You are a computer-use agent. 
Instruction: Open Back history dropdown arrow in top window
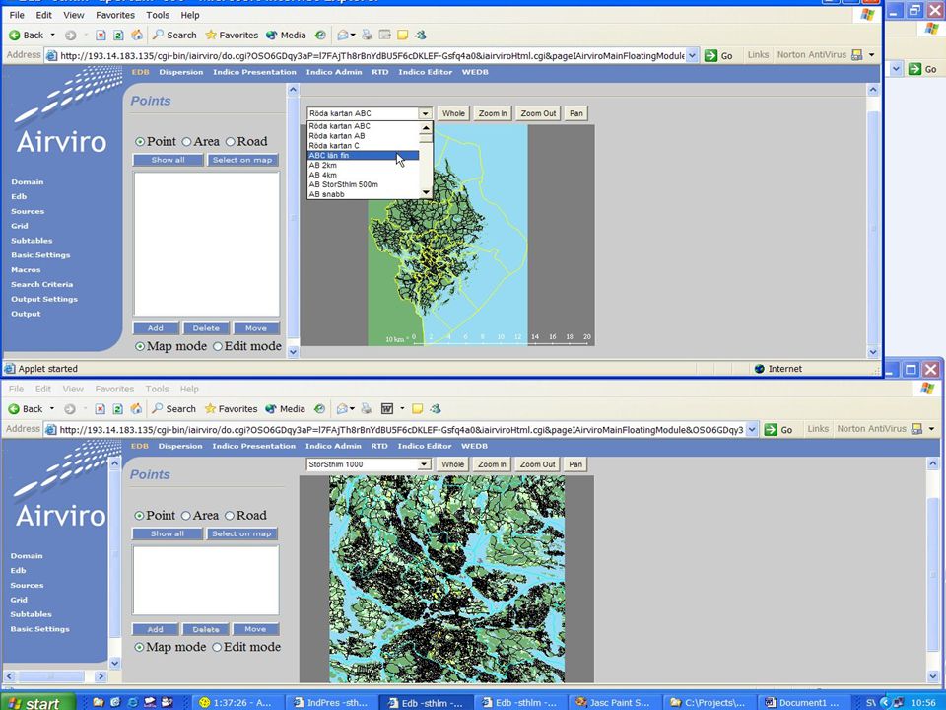click(x=52, y=35)
